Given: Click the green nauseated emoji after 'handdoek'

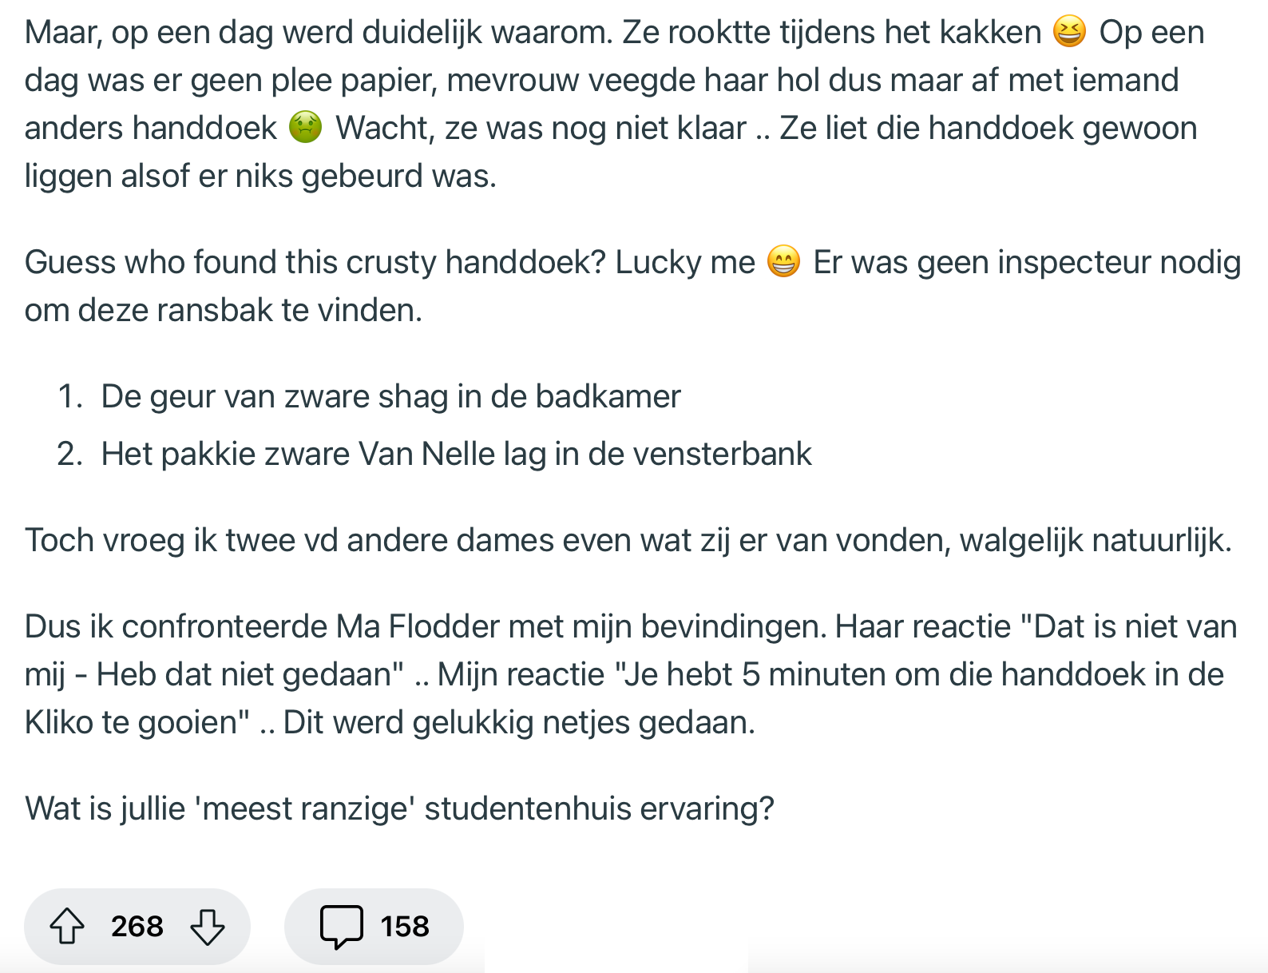Looking at the screenshot, I should coord(305,128).
